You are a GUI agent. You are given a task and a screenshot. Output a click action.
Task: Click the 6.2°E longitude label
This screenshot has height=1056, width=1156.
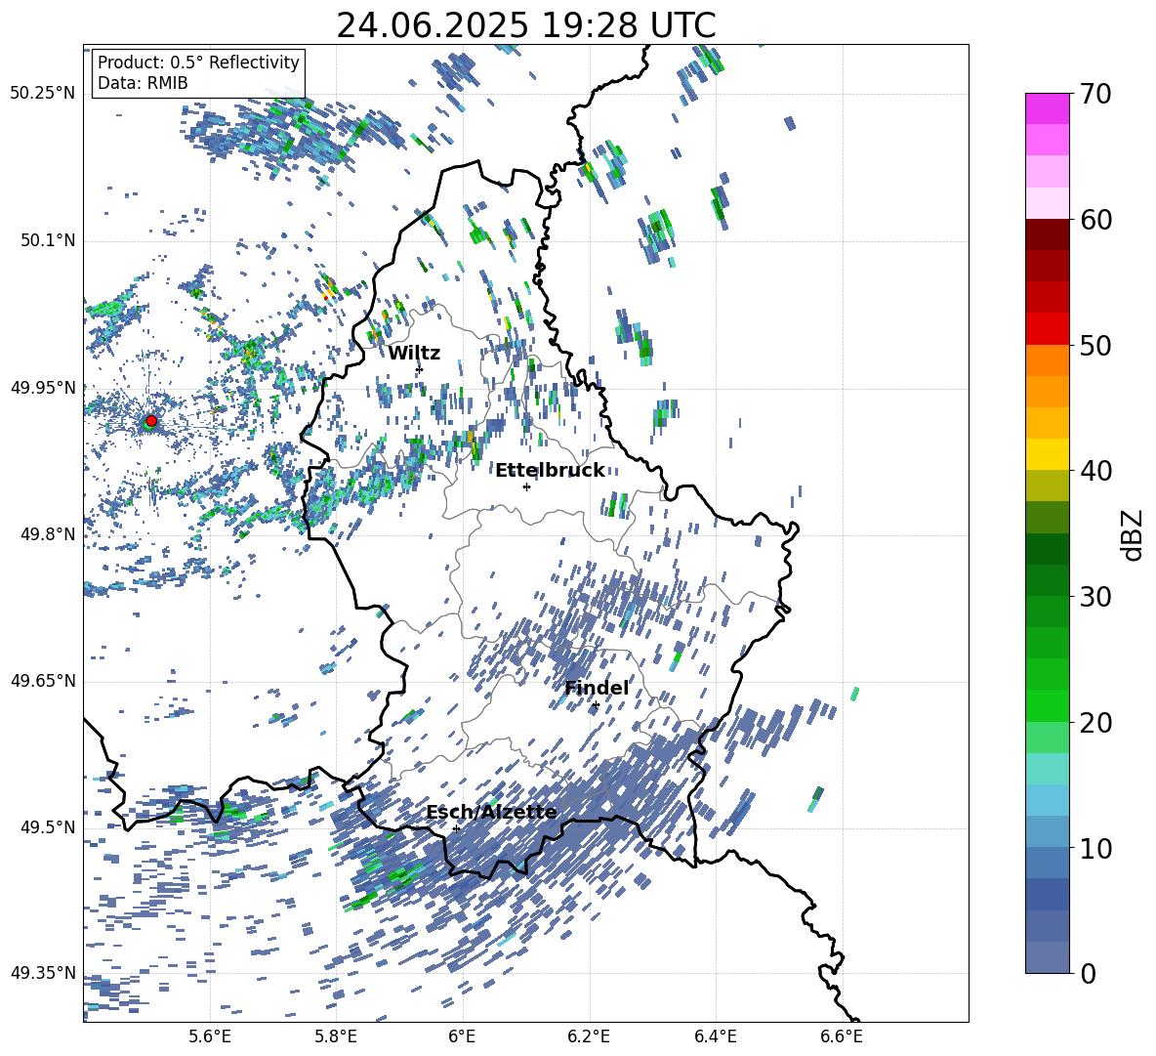589,1036
